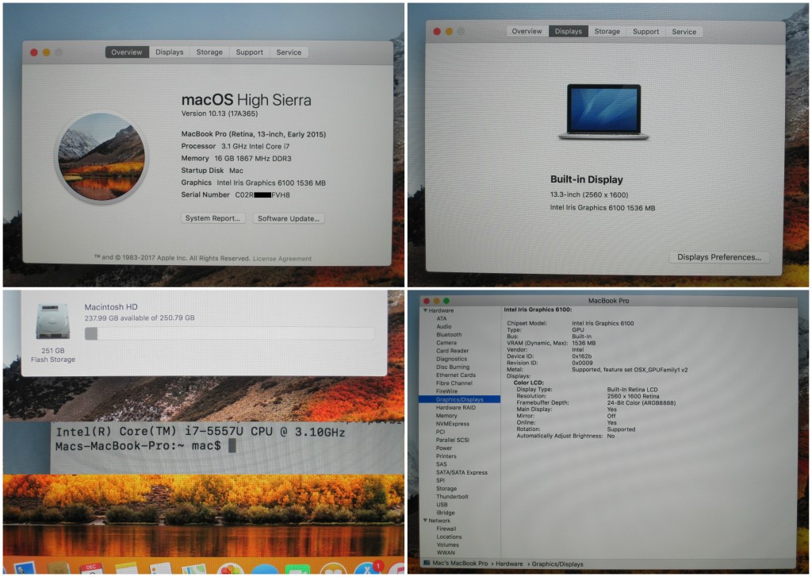Click the Macintosh HD storage usage bar
This screenshot has height=577, width=812.
pyautogui.click(x=229, y=334)
